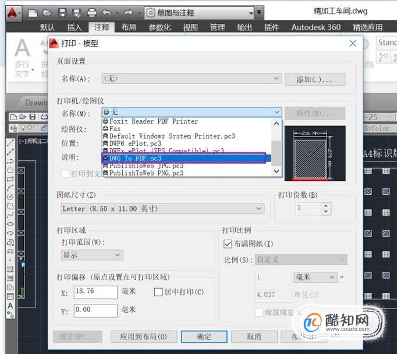Enable the Center the plot checkbox
397x354 pixels.
[158, 292]
